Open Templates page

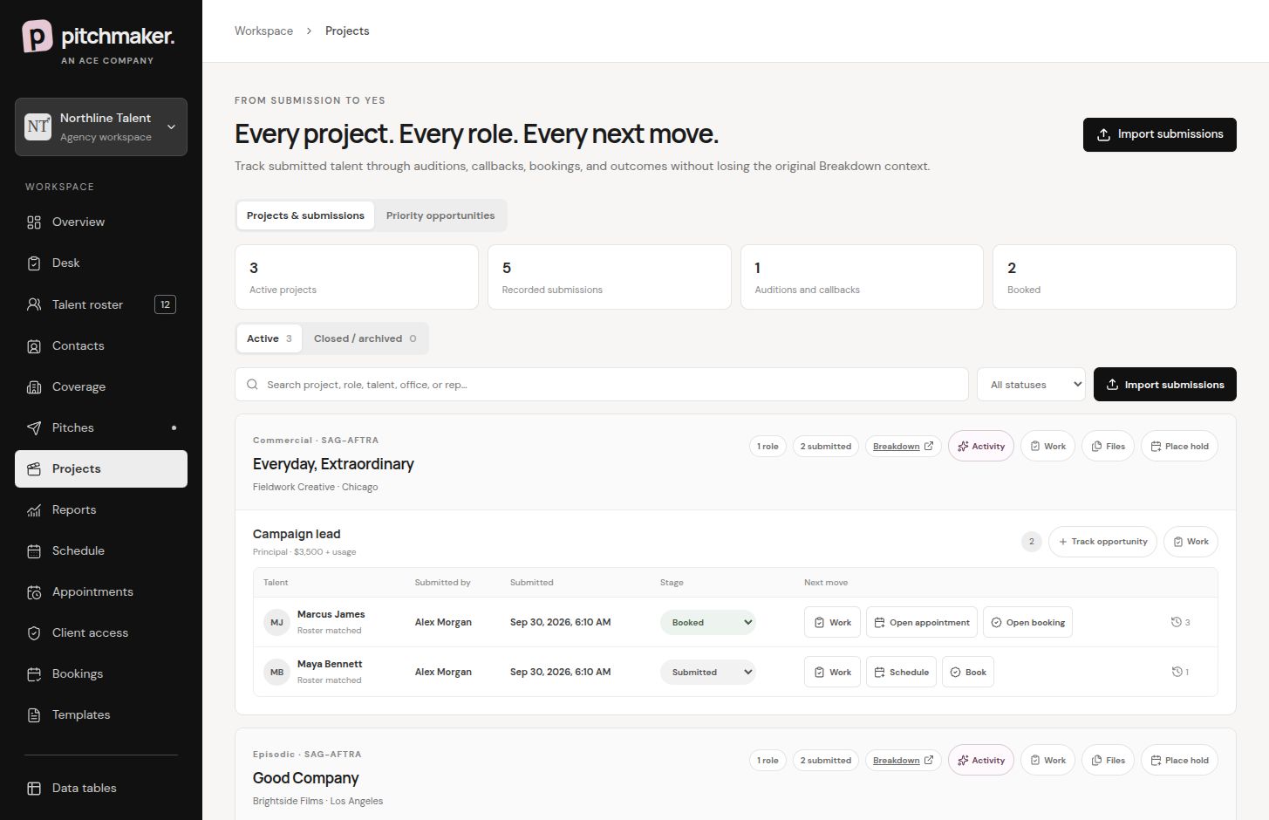(101, 714)
